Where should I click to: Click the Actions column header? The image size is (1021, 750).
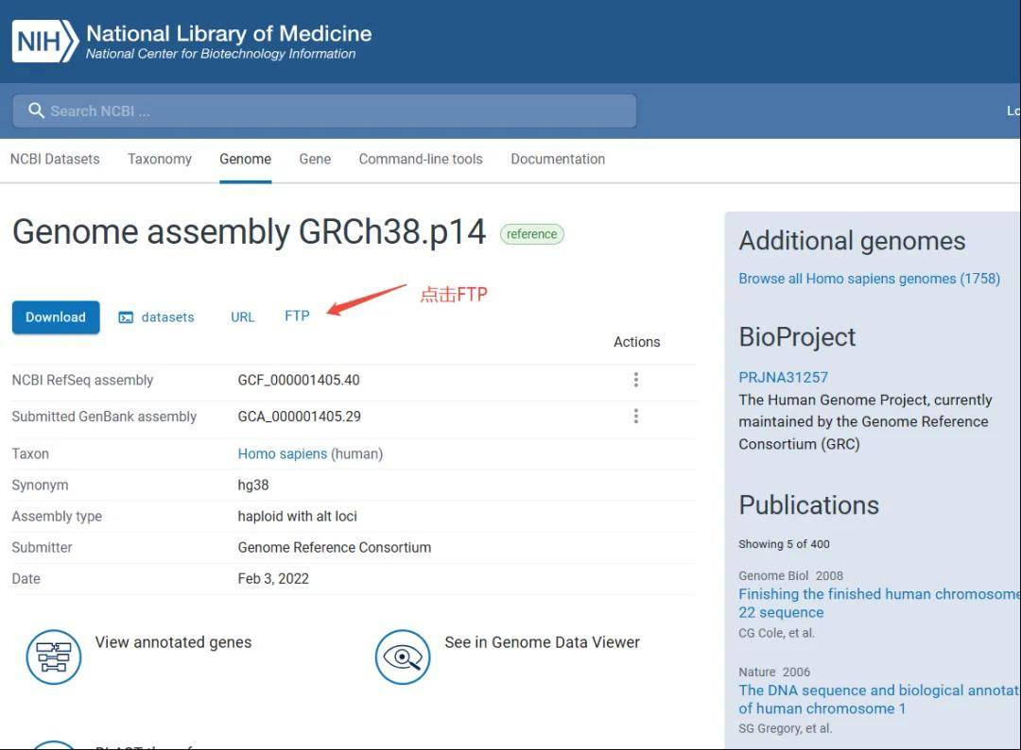pos(637,342)
